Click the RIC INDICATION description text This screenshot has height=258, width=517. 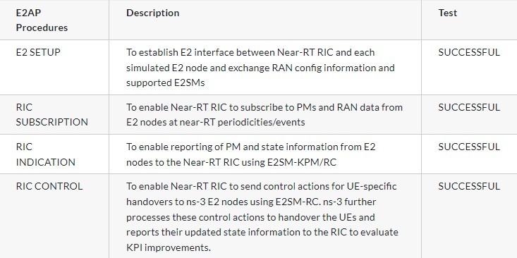[x=251, y=154]
